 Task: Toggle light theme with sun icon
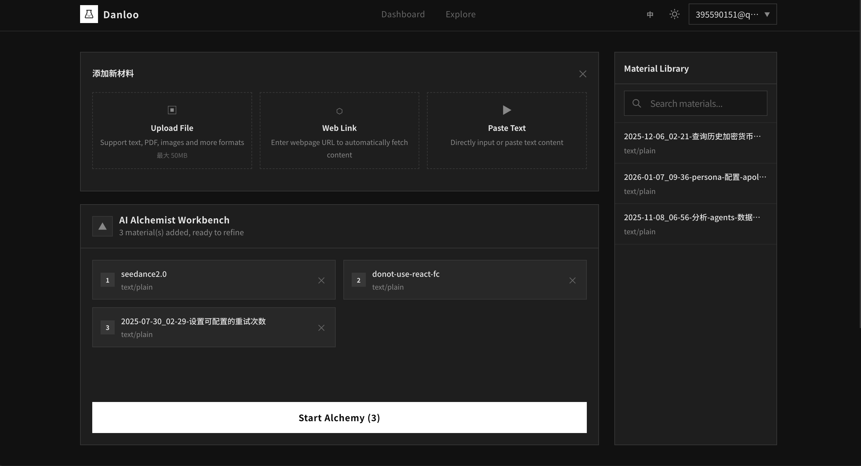[674, 14]
